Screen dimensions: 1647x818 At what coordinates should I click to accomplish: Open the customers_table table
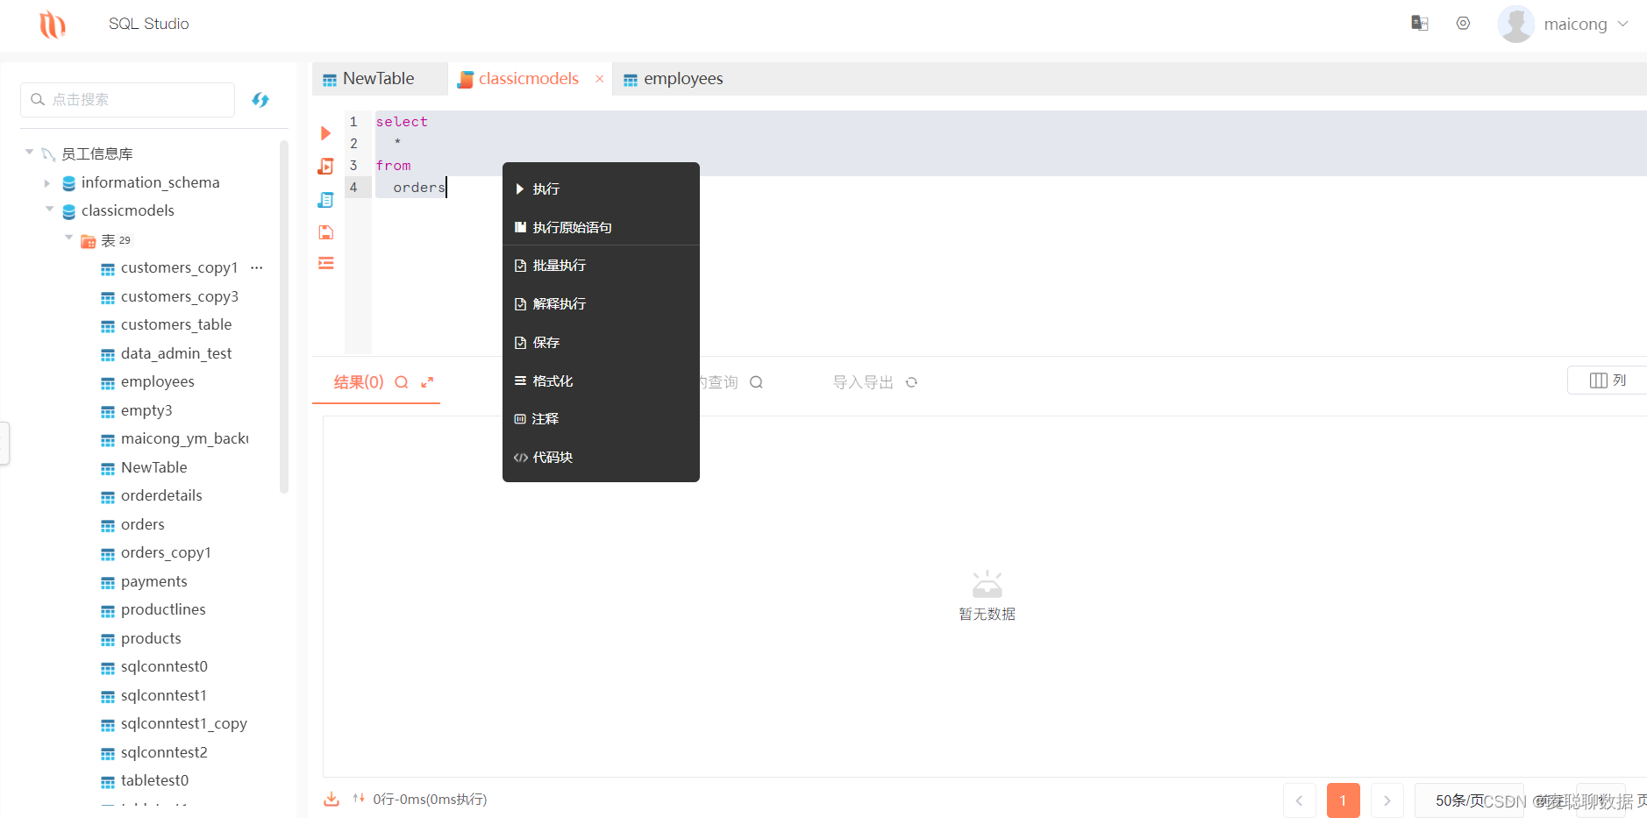tap(176, 324)
